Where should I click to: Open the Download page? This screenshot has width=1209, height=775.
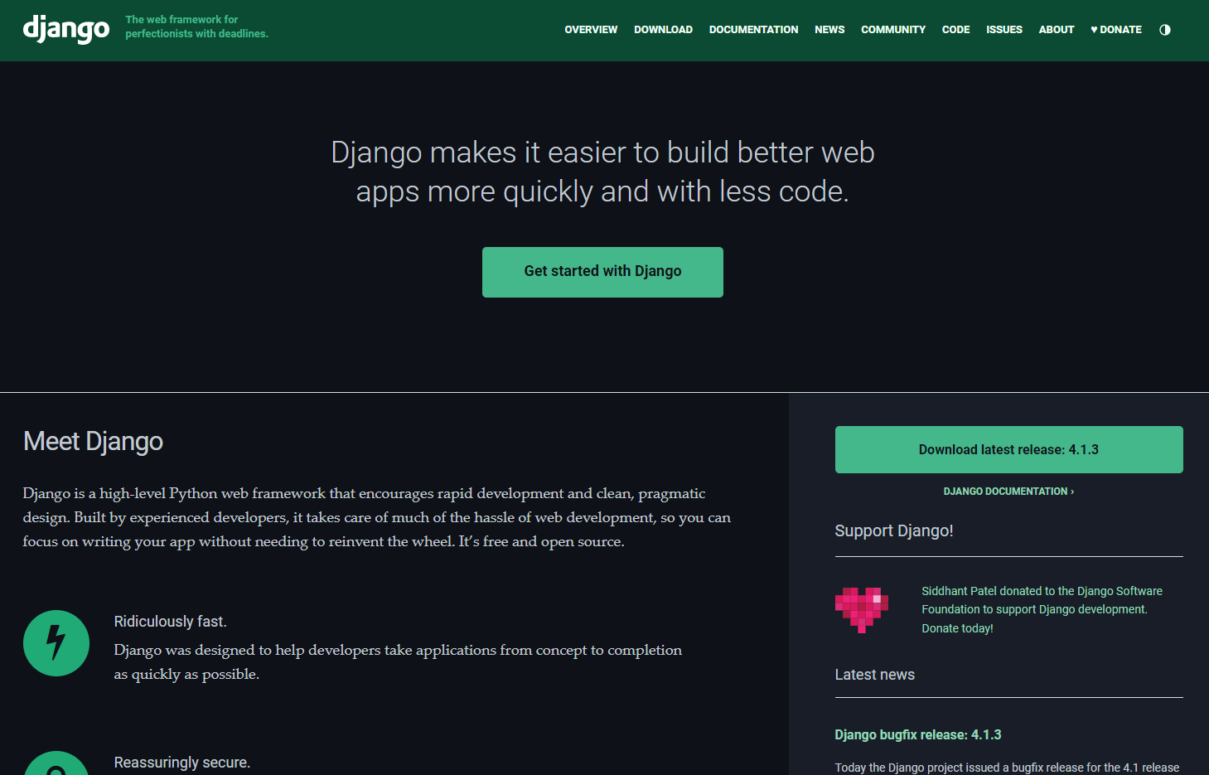pos(663,29)
